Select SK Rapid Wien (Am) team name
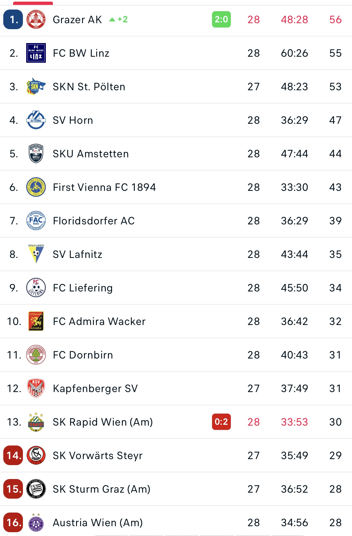Screen dimensions: 352x536 (x=103, y=422)
